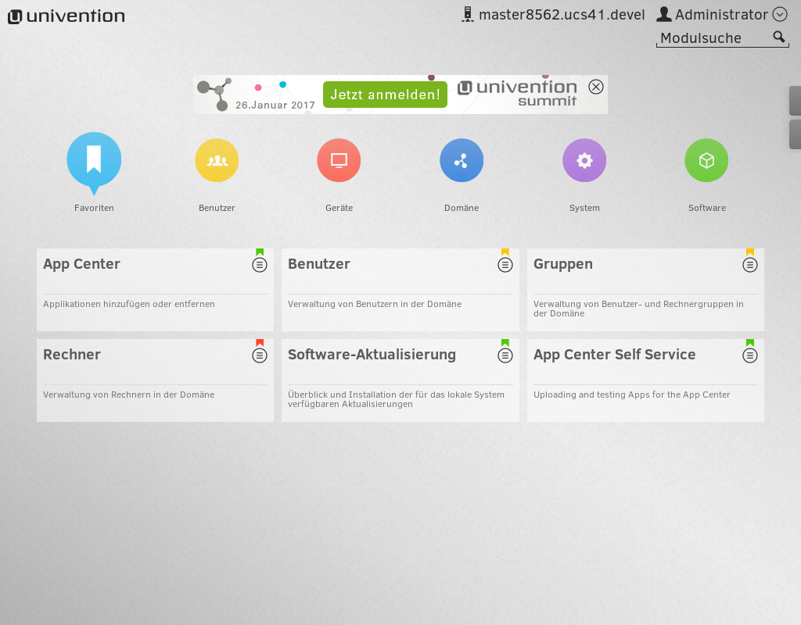Select the Benutzer category icon
This screenshot has height=625, width=801.
click(217, 160)
